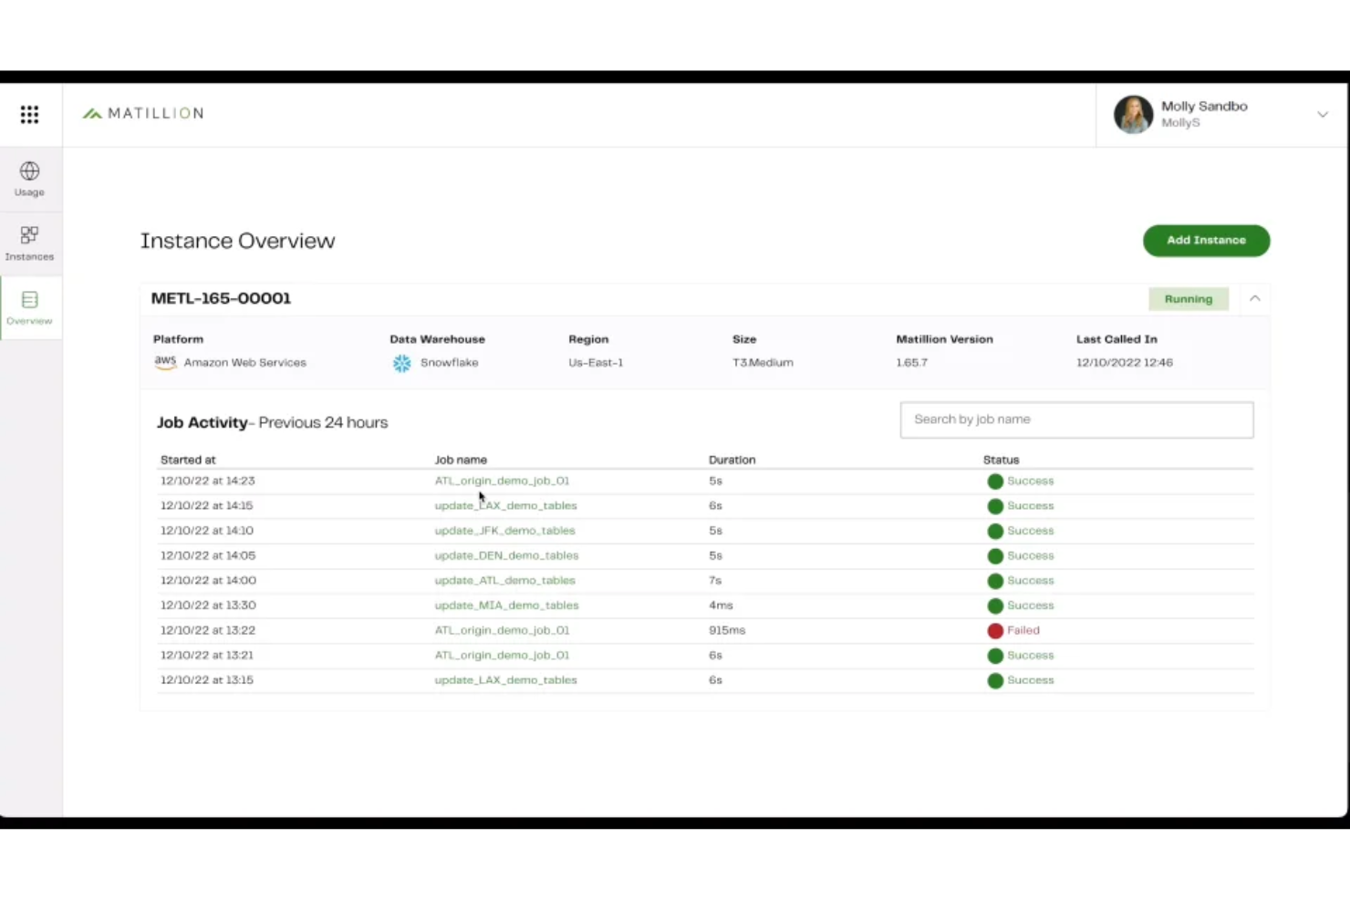Open the update_DEN_demo_tables job link

[x=506, y=555]
